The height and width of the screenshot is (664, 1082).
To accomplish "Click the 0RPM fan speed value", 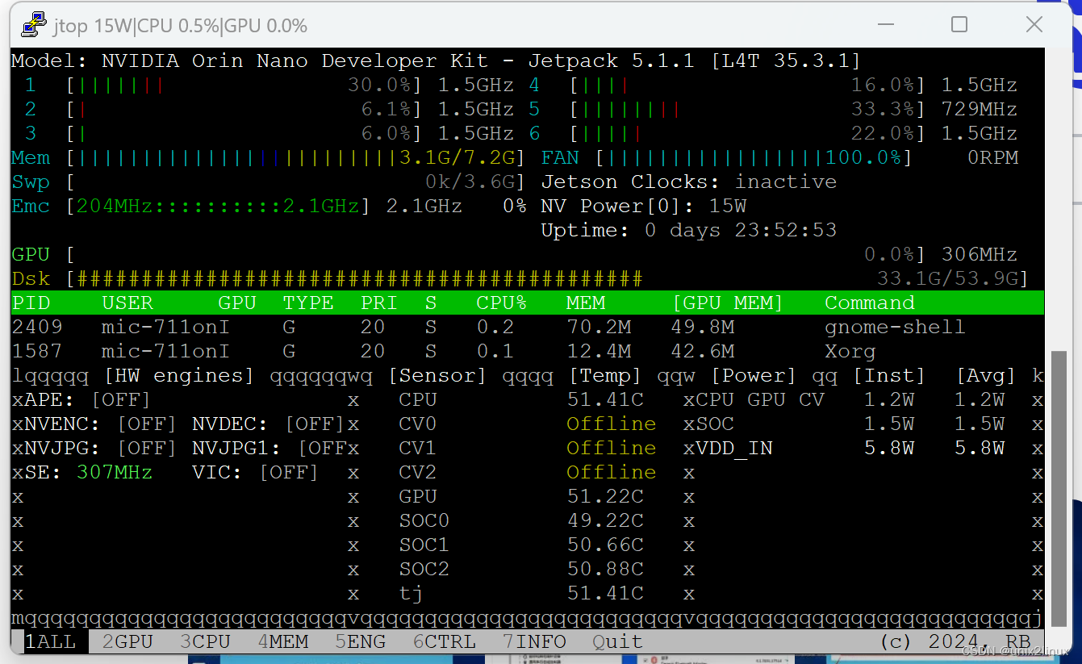I will point(992,157).
